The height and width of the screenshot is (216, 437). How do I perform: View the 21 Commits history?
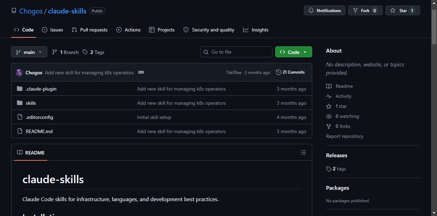click(x=290, y=72)
